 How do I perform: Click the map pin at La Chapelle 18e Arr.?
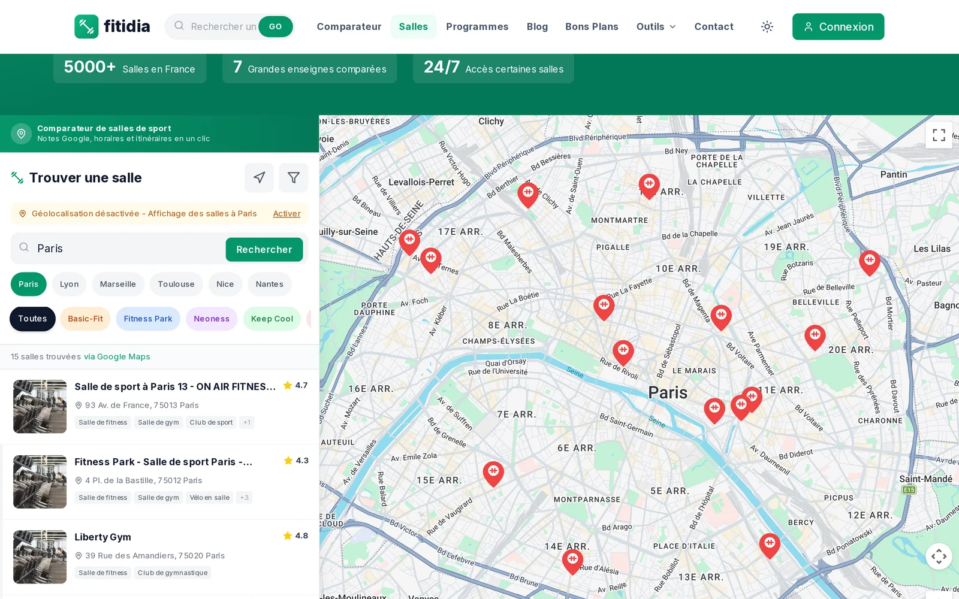click(x=649, y=186)
